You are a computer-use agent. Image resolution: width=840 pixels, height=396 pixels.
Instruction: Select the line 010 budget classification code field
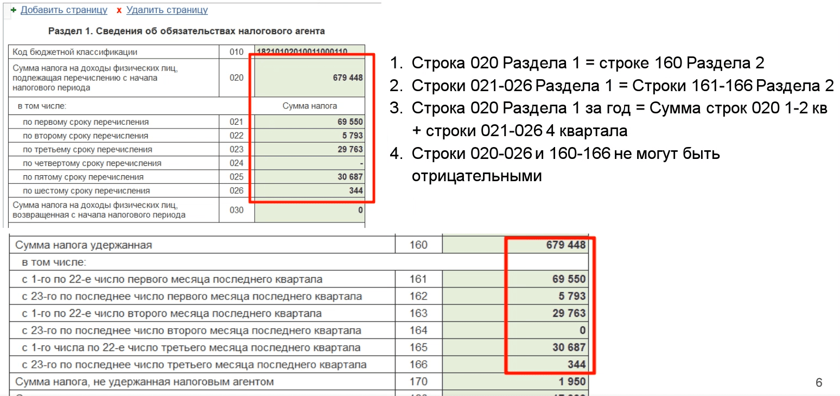(x=309, y=52)
